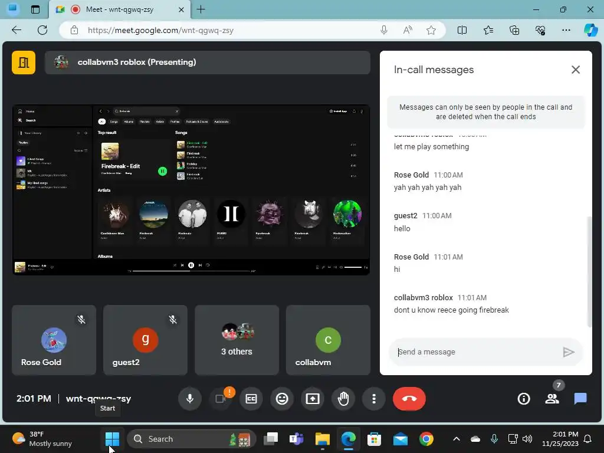604x453 pixels.
Task: Open the volume speaker tray icon
Action: (527, 439)
